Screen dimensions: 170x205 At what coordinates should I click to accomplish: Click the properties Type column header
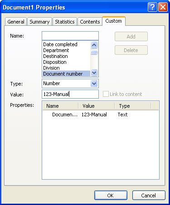click(133, 106)
